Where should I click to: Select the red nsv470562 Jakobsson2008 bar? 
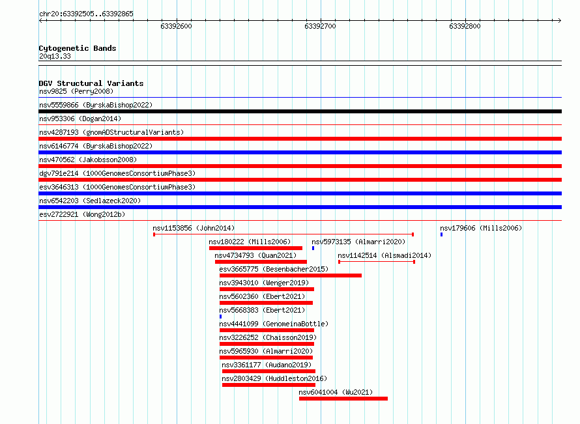(300, 166)
